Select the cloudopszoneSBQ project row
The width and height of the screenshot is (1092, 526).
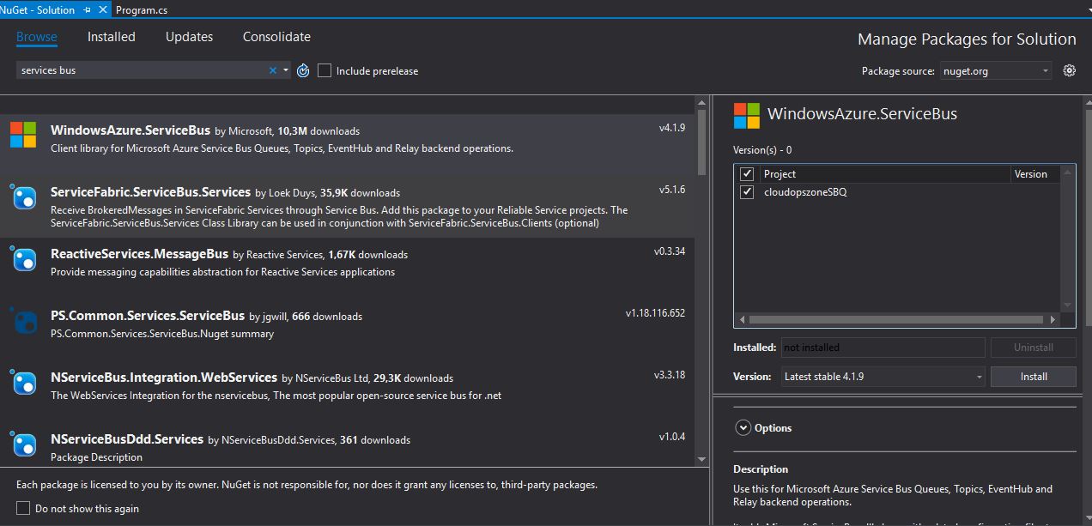point(899,192)
